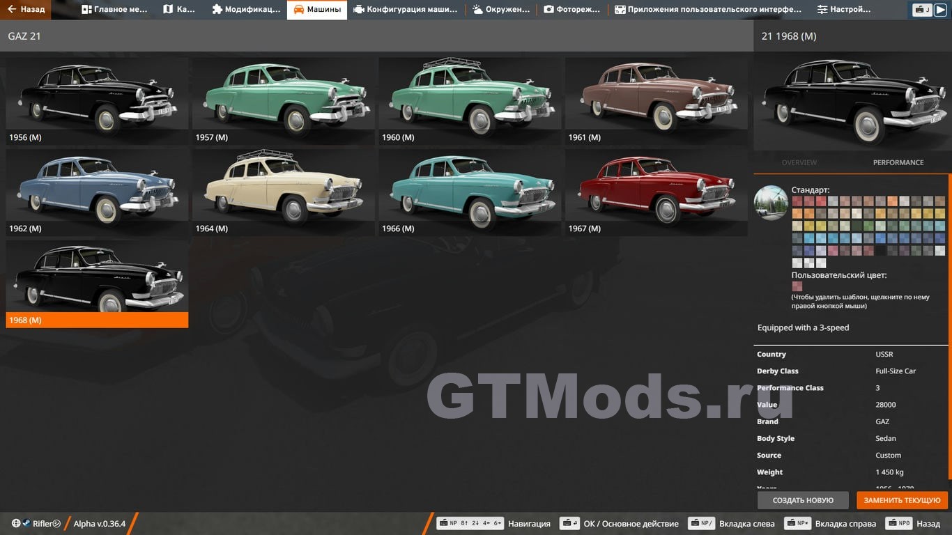Click the Вкладка справа key icon
Screen dimensions: 952x535
[x=797, y=523]
